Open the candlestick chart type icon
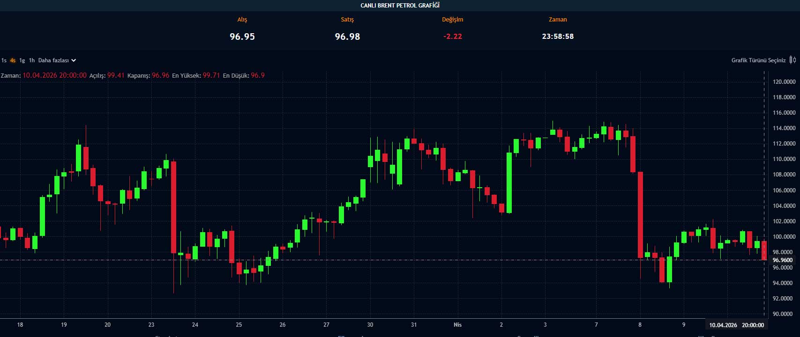 pos(793,60)
